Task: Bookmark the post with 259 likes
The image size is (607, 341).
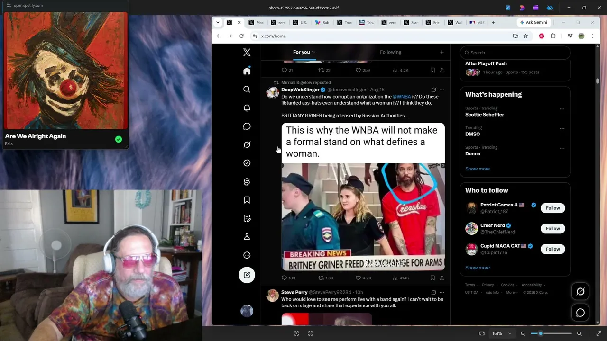Action: coord(432,70)
